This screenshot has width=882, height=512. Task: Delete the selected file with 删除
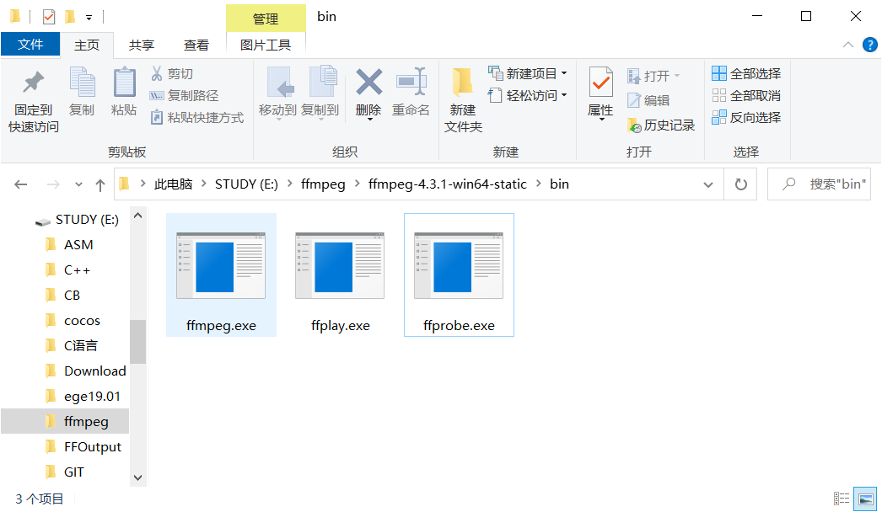click(x=369, y=93)
